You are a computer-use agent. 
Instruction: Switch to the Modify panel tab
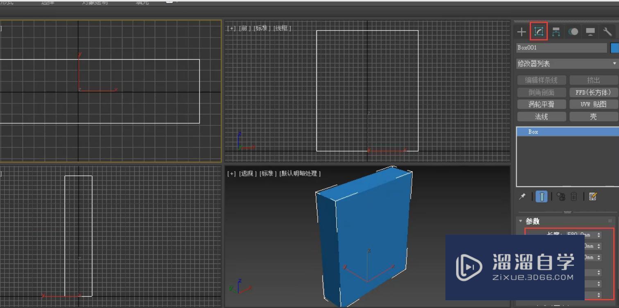[x=539, y=32]
